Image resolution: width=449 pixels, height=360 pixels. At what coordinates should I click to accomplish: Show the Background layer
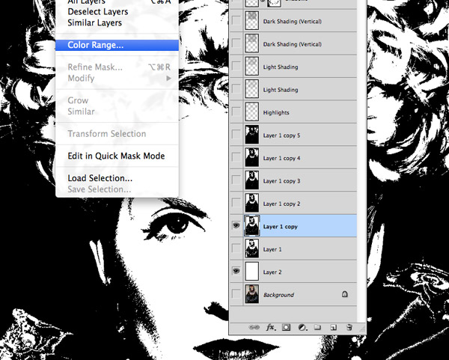(x=236, y=294)
